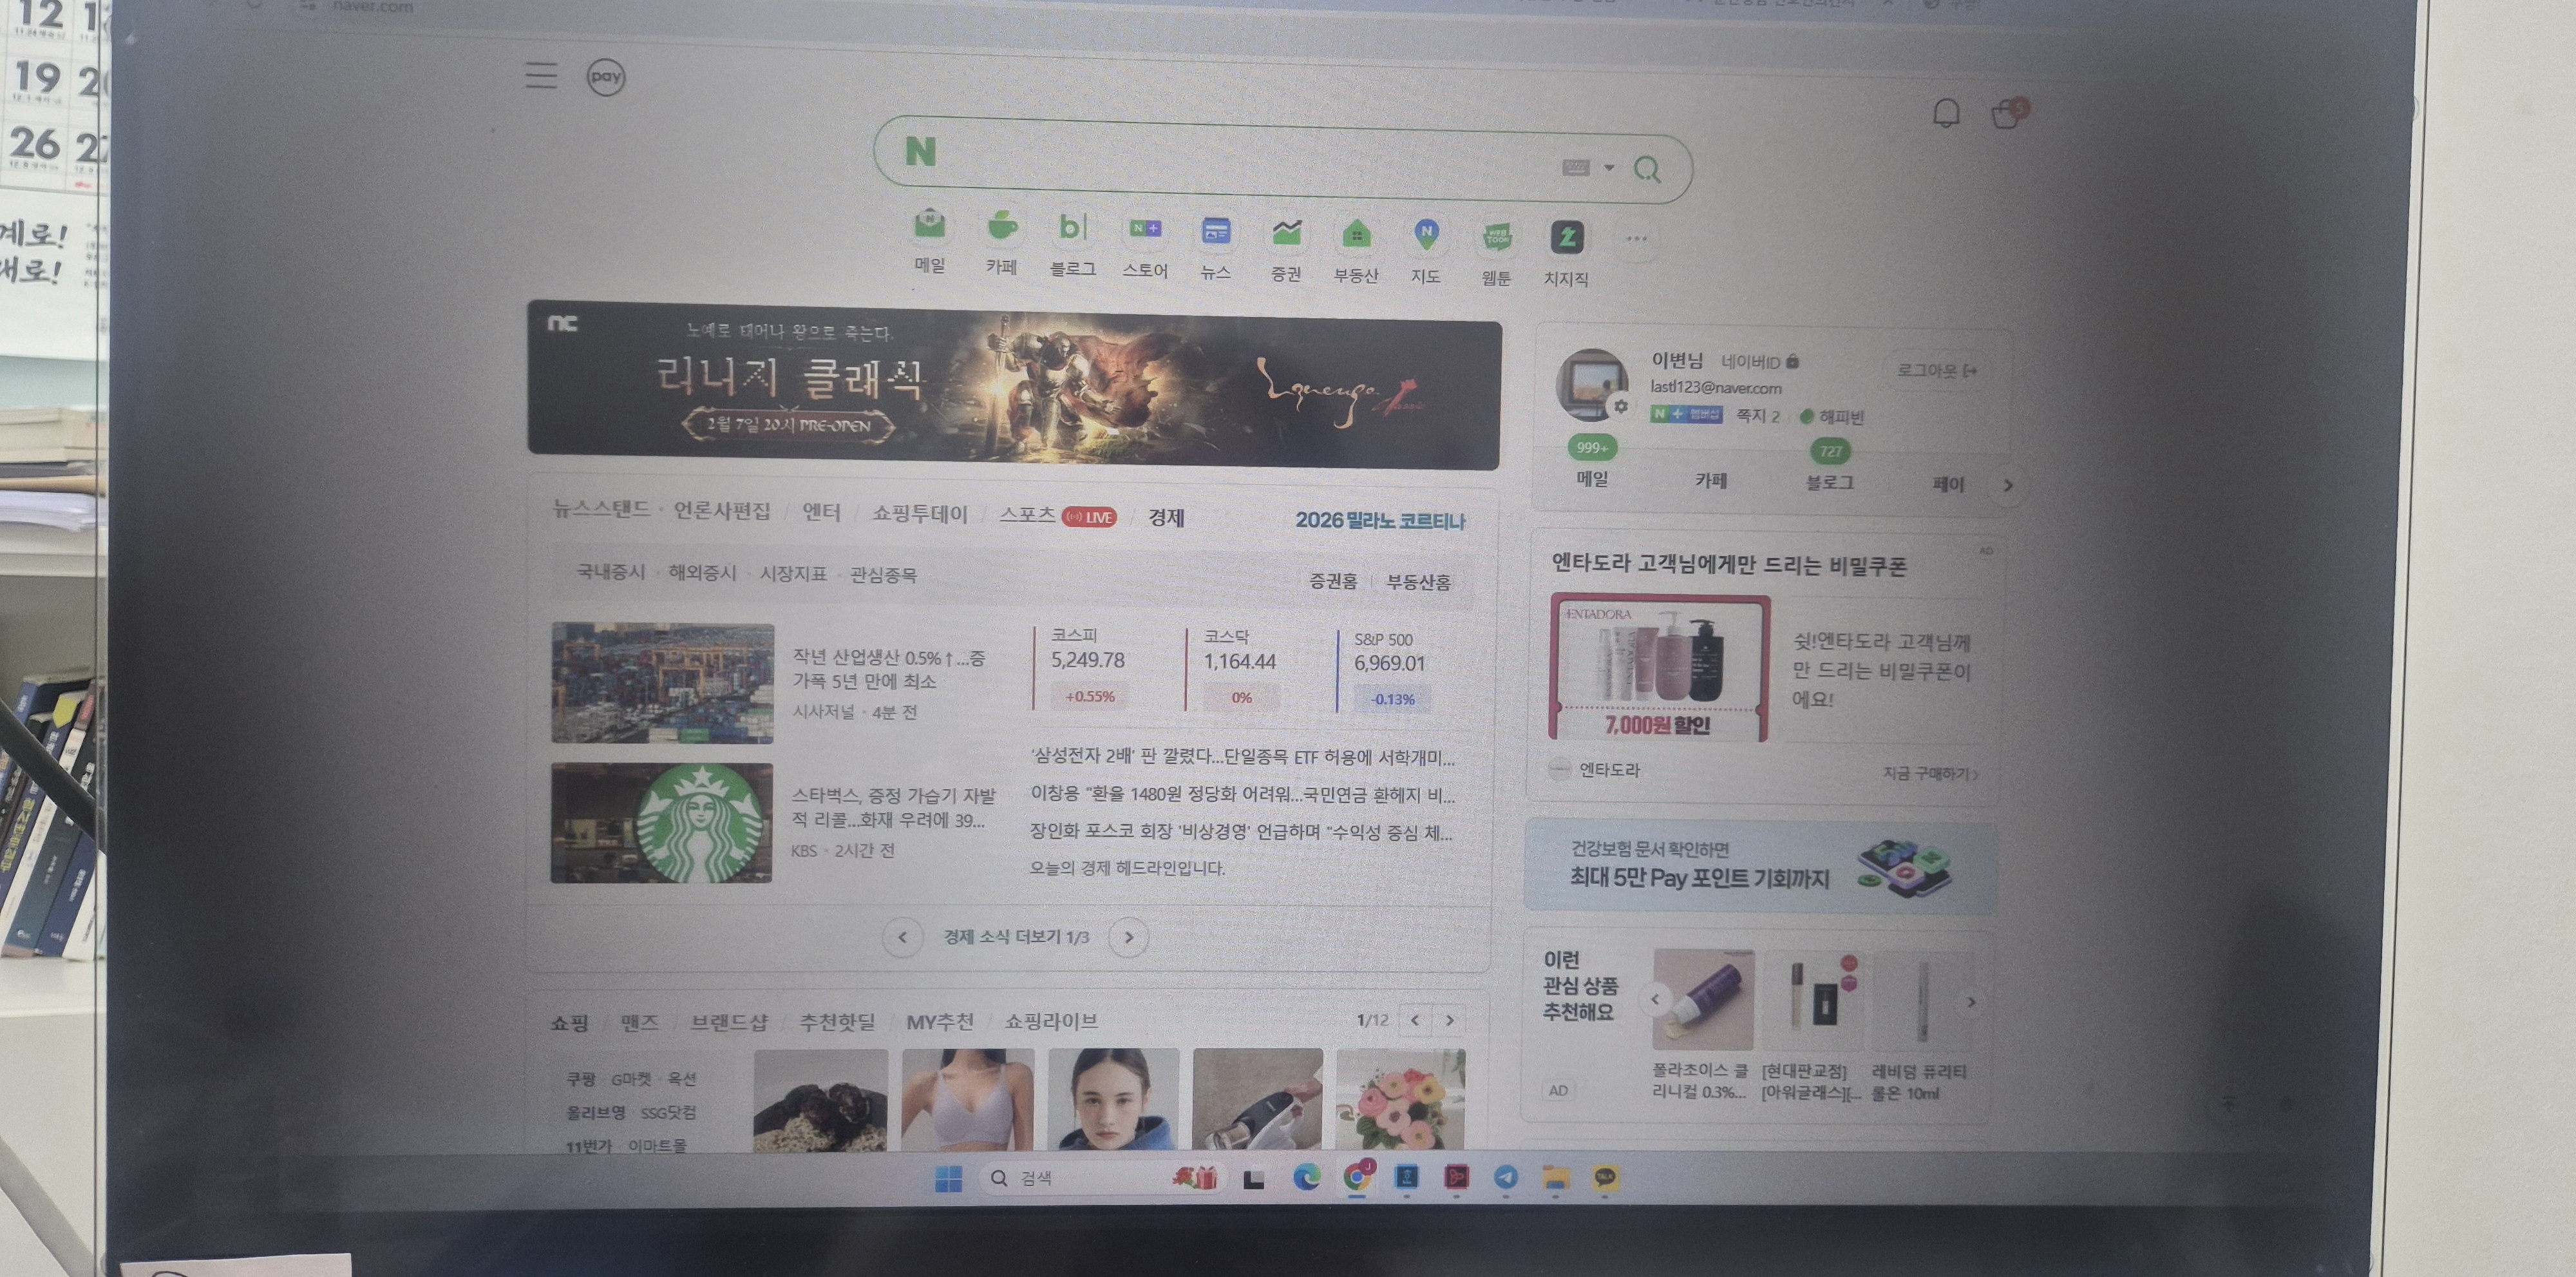Open the Naver Pay icon

pos(605,77)
